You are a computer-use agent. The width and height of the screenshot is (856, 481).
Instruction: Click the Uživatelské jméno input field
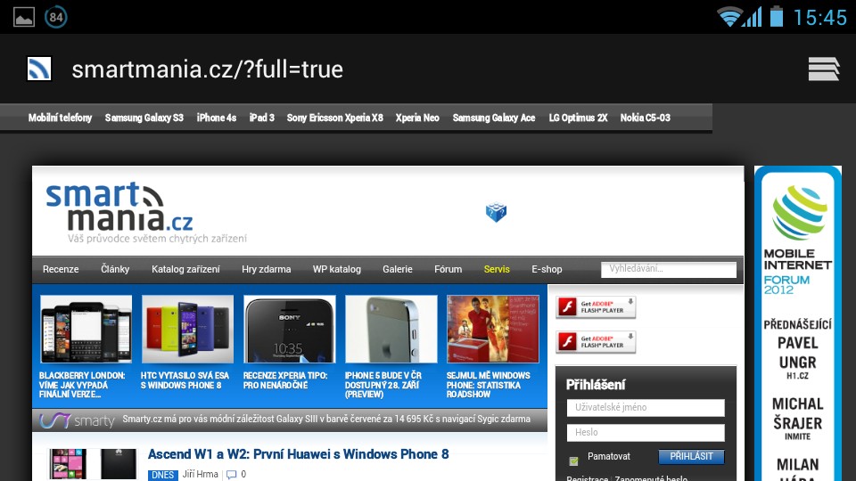click(x=646, y=407)
